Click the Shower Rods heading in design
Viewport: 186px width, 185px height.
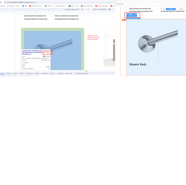click(138, 64)
